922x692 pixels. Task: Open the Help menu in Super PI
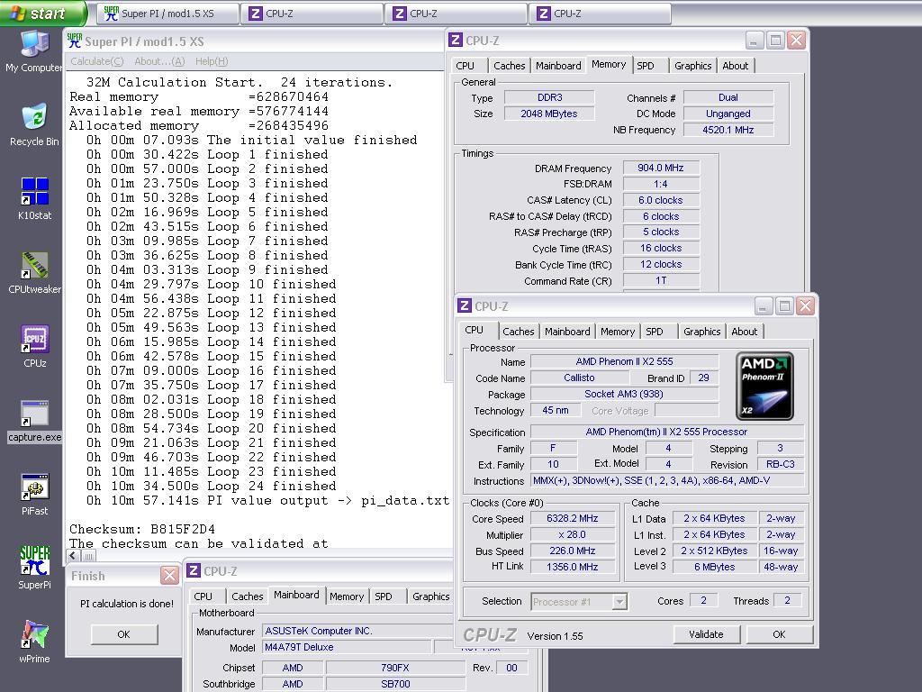[x=212, y=61]
